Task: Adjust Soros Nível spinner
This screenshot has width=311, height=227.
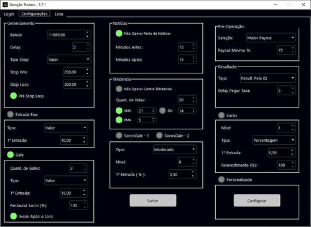Action: [293, 127]
